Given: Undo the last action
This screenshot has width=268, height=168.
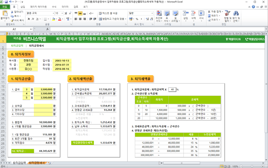Looking at the screenshot, I should tap(10, 2).
